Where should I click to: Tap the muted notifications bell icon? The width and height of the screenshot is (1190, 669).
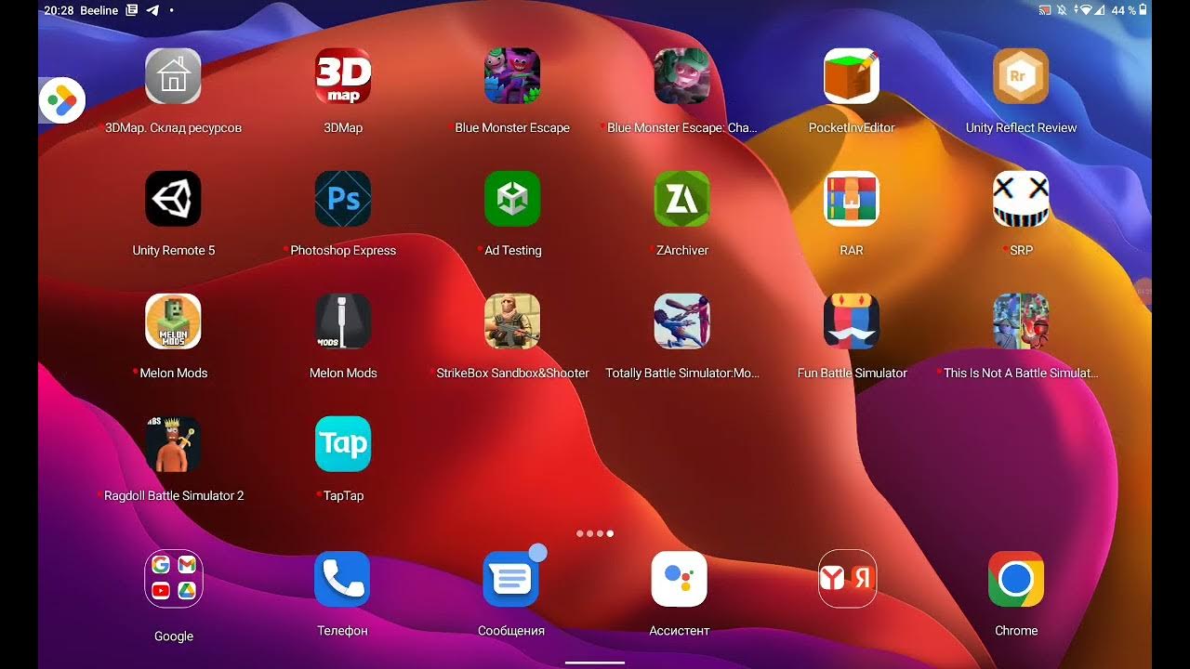click(1063, 10)
